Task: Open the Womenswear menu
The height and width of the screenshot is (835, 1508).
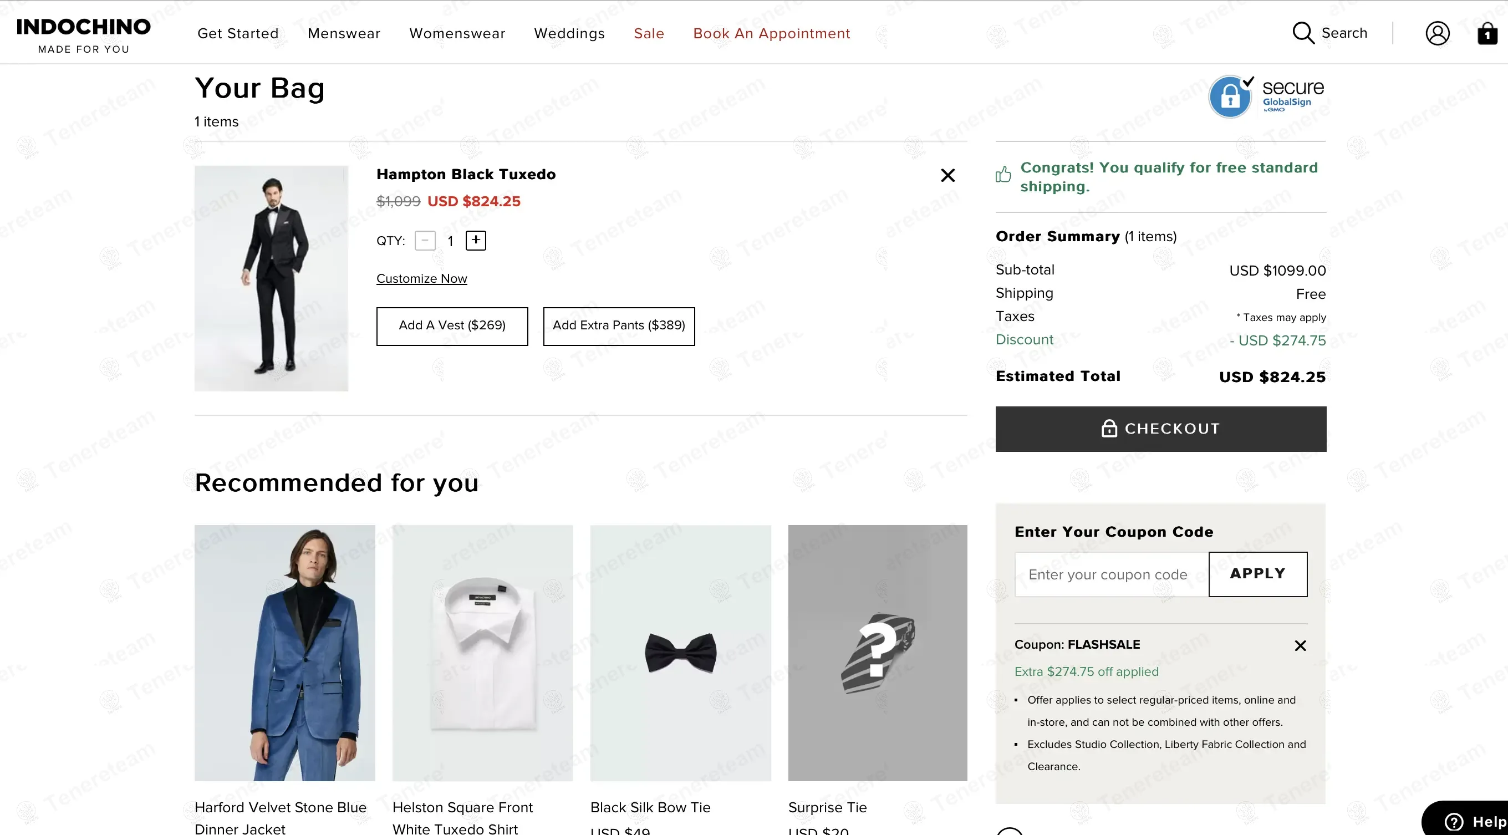Action: pos(457,33)
